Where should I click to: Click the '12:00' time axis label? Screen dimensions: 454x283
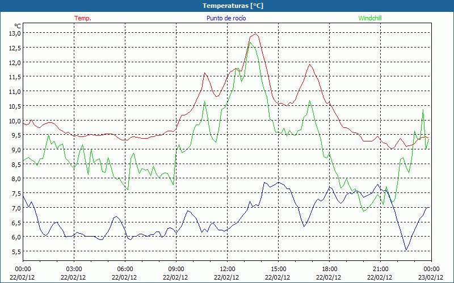click(228, 269)
